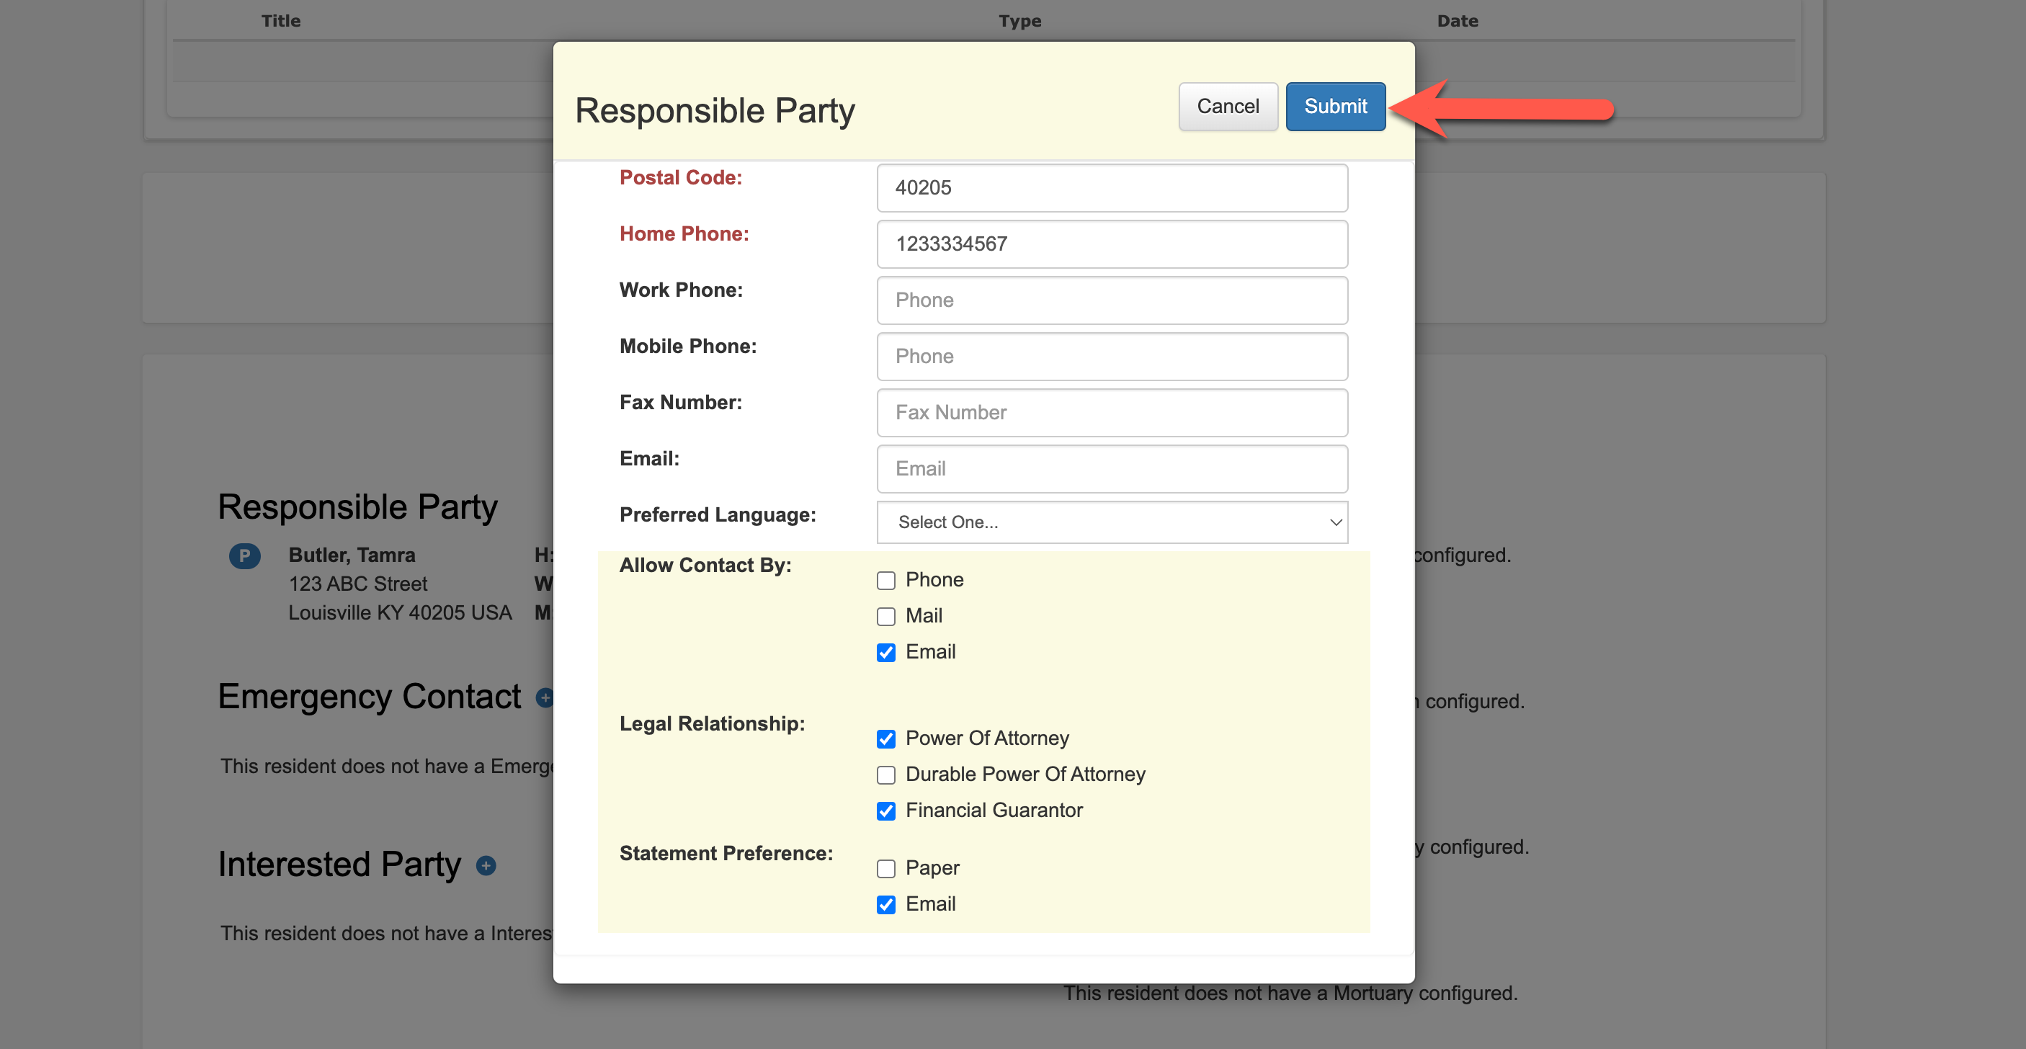2026x1049 pixels.
Task: Select Durable Power Of Attorney checkbox
Action: click(x=885, y=775)
